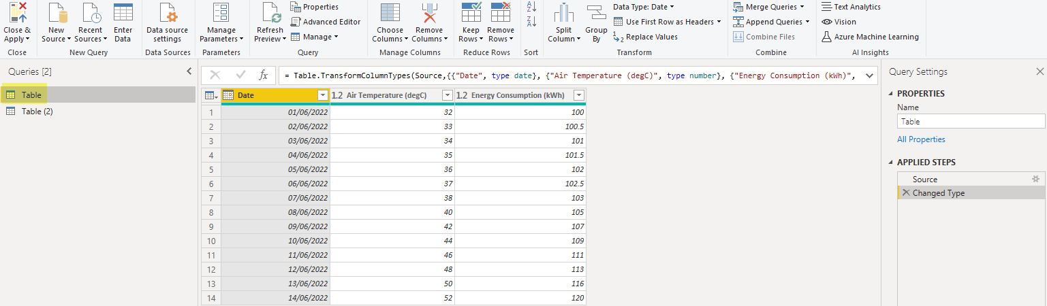Viewport: 1047px width, 306px height.
Task: Cancel the formula bar edit
Action: point(215,75)
